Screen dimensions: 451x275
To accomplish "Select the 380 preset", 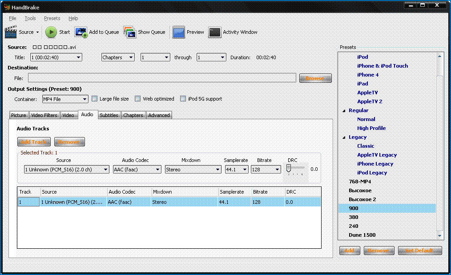I will (x=354, y=218).
